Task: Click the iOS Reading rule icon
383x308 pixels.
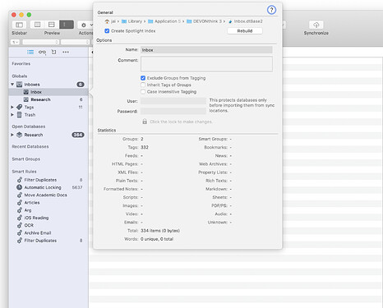Action: pyautogui.click(x=19, y=218)
